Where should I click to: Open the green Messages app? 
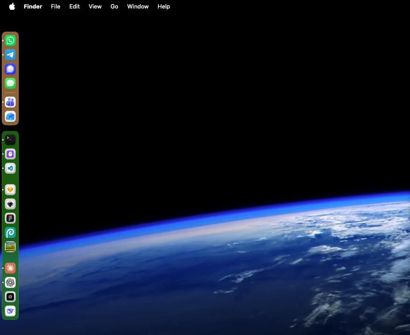click(x=10, y=83)
